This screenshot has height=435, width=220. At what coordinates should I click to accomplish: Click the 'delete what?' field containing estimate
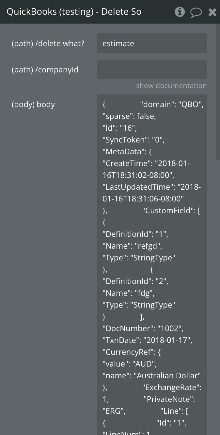[152, 43]
